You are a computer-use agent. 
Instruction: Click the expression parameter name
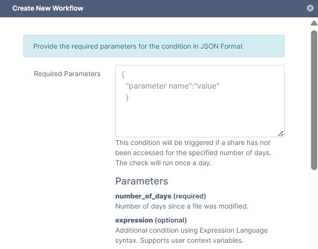[x=134, y=220]
